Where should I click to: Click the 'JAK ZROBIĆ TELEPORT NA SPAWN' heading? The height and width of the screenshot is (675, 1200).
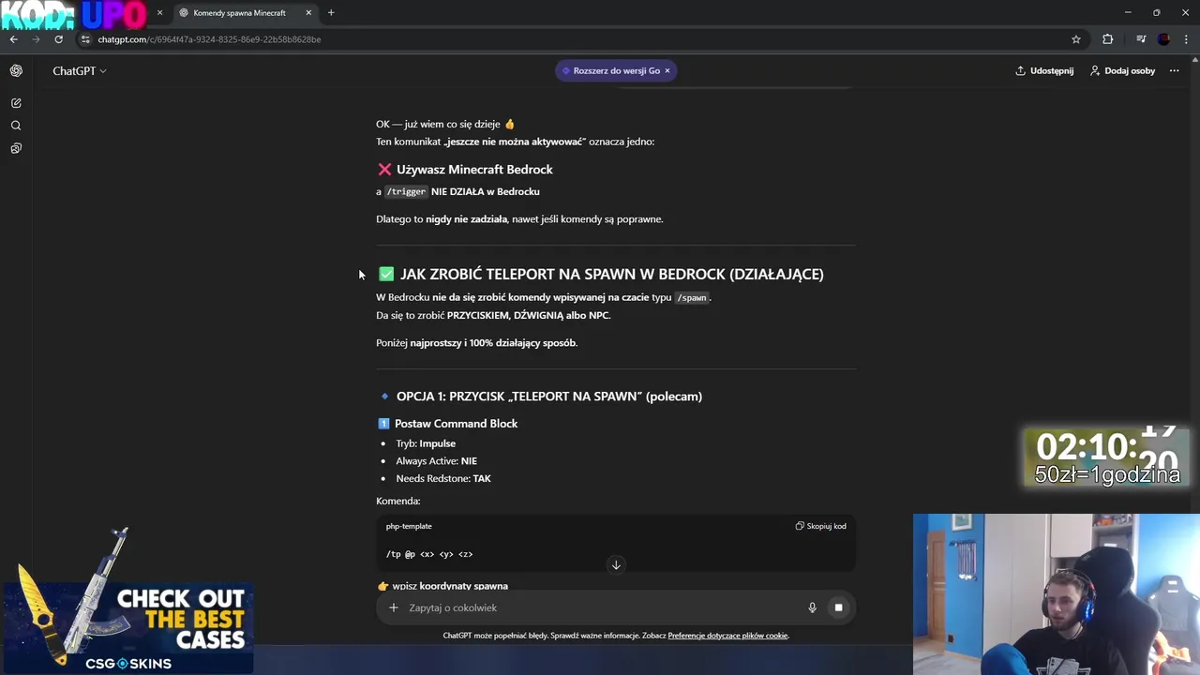[x=611, y=274]
